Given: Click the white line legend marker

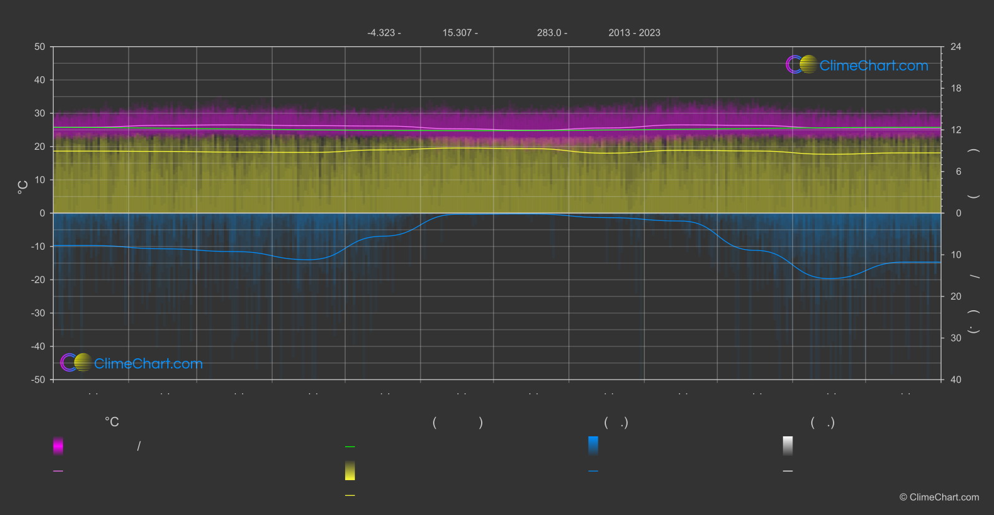Looking at the screenshot, I should pos(788,471).
